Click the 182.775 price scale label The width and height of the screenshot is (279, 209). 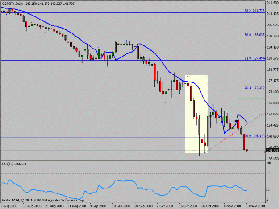(273, 70)
